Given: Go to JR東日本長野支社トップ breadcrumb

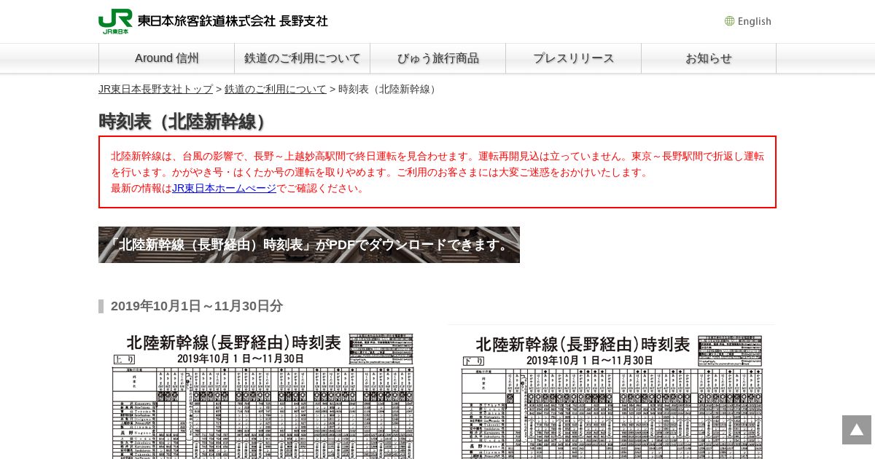Looking at the screenshot, I should pos(156,89).
